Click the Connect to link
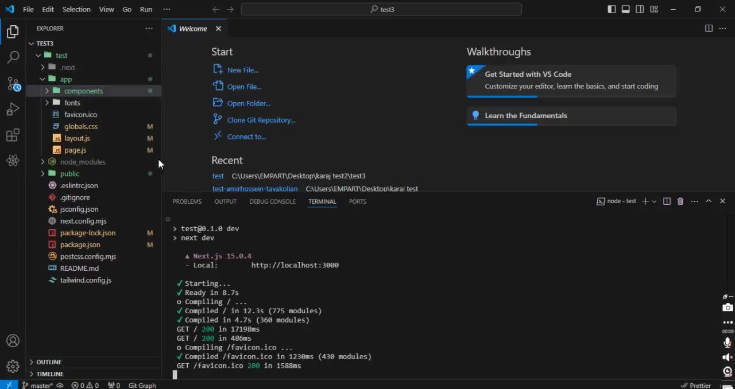Viewport: 735px width, 389px height. 246,137
